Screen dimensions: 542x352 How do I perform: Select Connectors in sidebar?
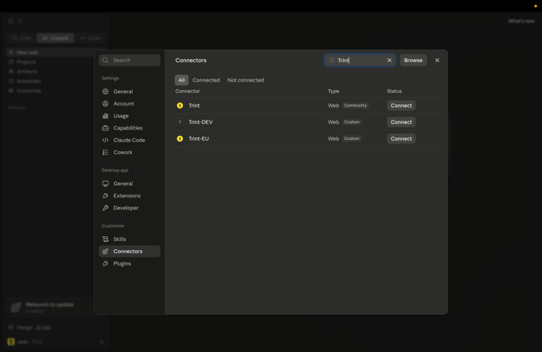[129, 252]
